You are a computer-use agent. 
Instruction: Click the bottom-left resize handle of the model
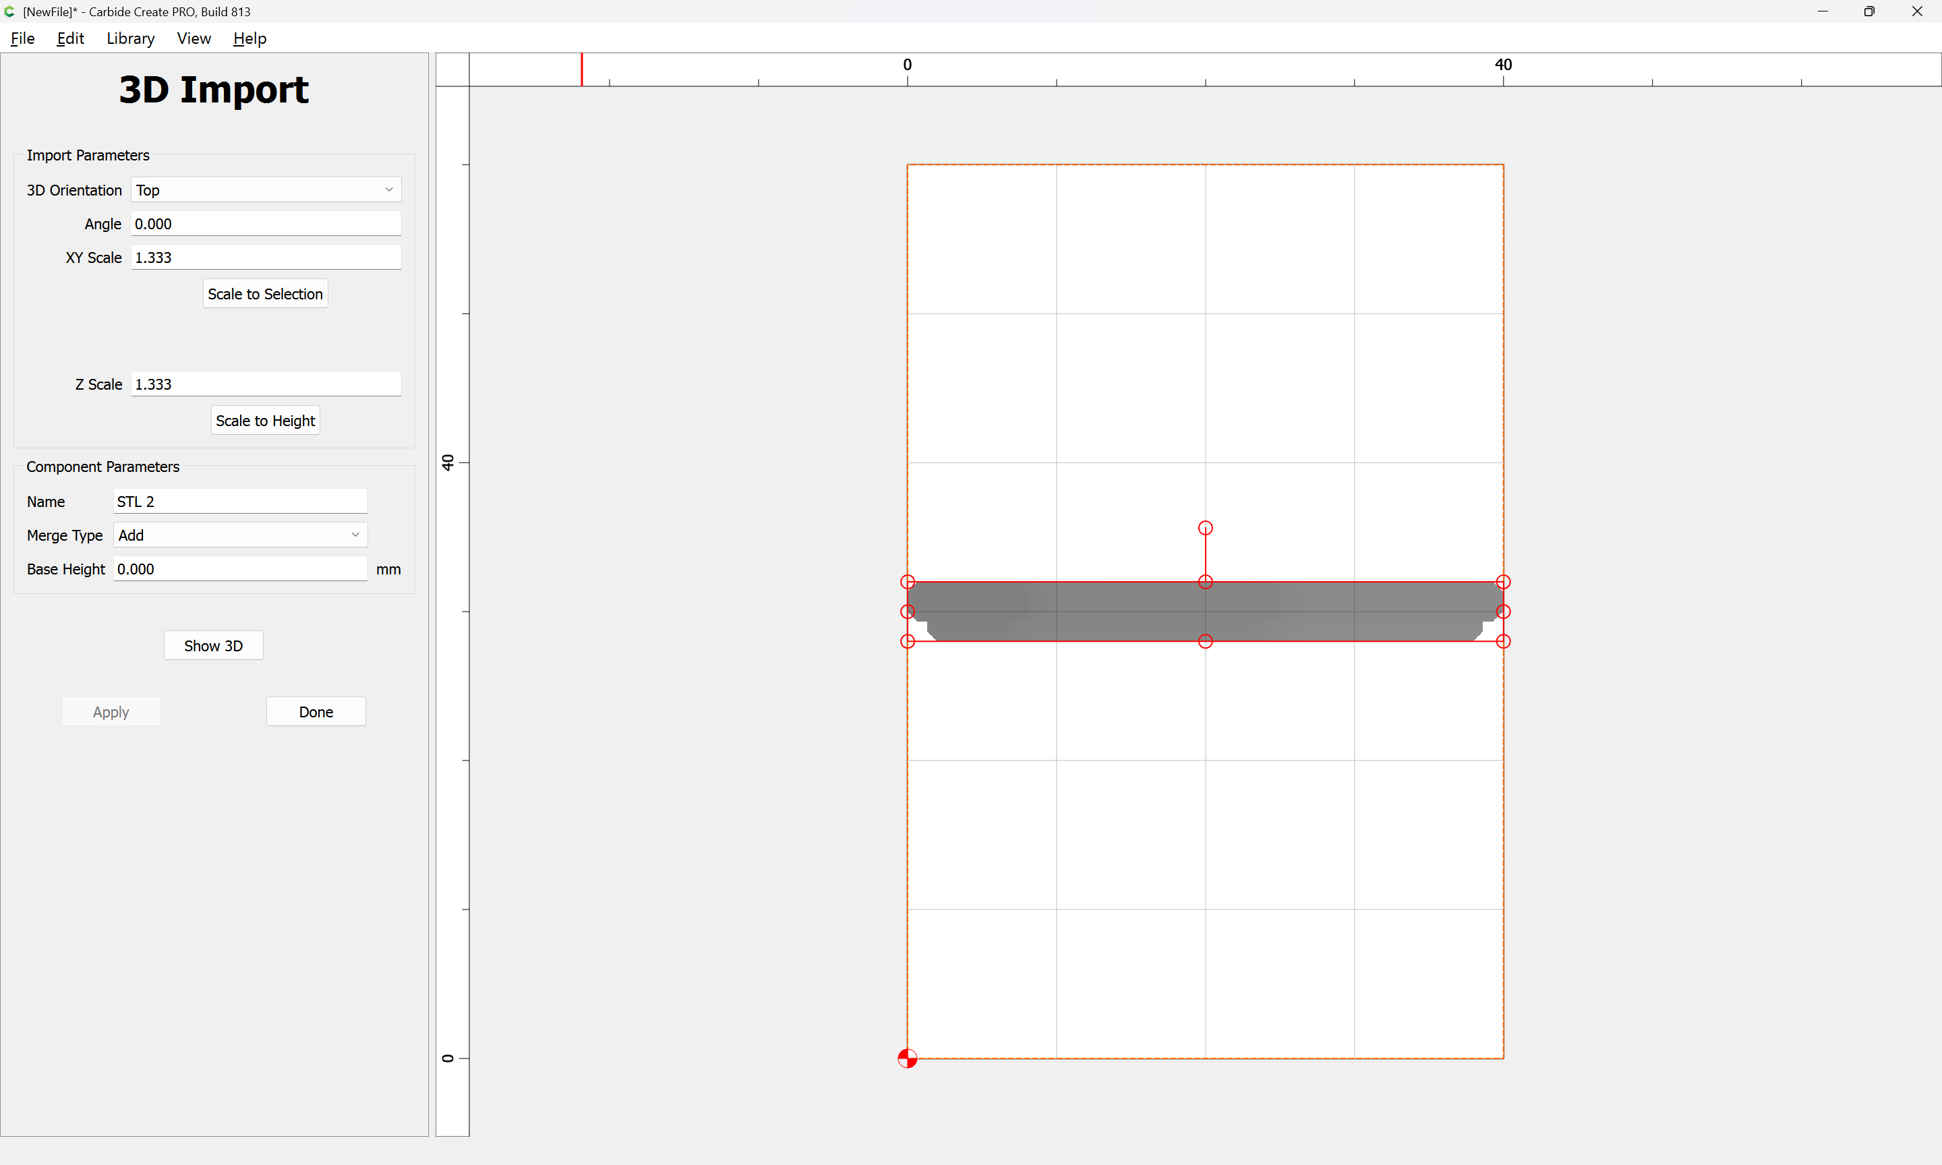pyautogui.click(x=908, y=641)
